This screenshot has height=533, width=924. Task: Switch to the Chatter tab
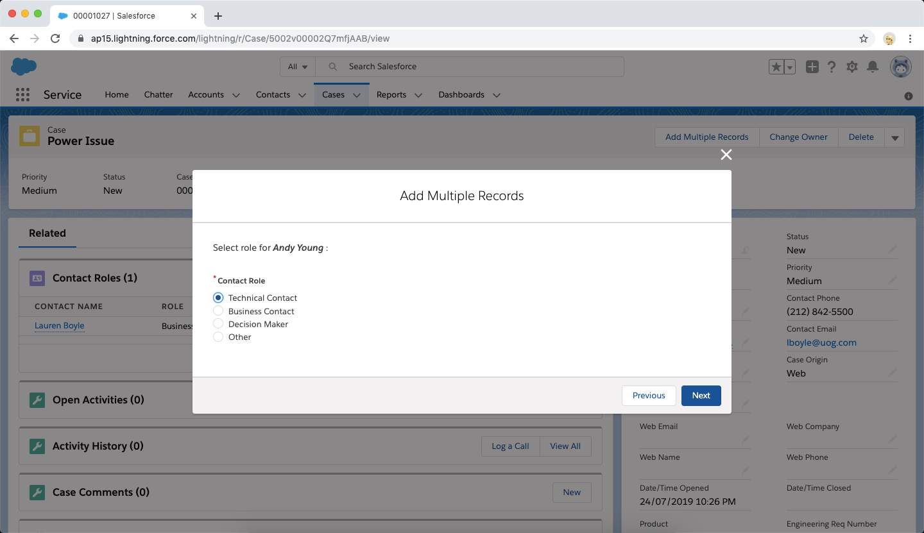(158, 95)
